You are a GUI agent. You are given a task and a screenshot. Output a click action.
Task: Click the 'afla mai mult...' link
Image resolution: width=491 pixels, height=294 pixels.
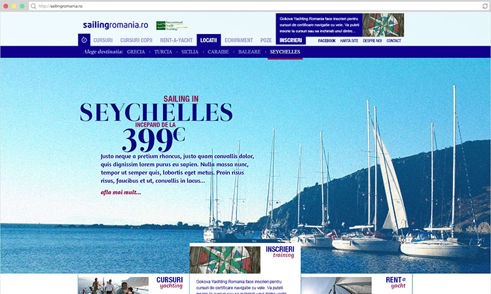point(121,193)
